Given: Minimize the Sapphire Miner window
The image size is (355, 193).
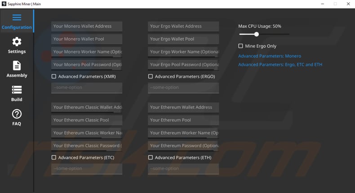Looking at the screenshot, I should pos(322,4).
